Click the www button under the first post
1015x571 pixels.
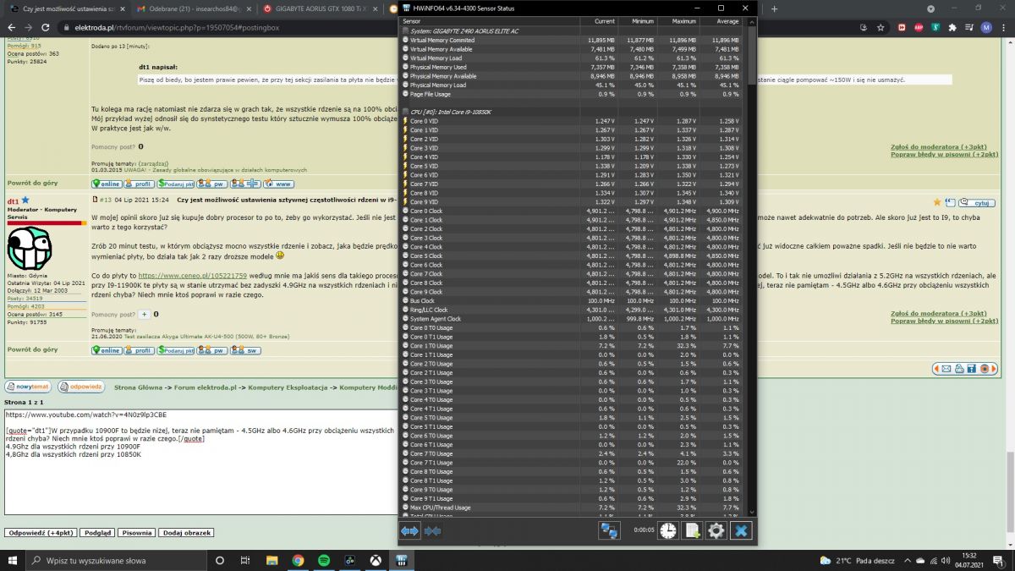point(277,183)
